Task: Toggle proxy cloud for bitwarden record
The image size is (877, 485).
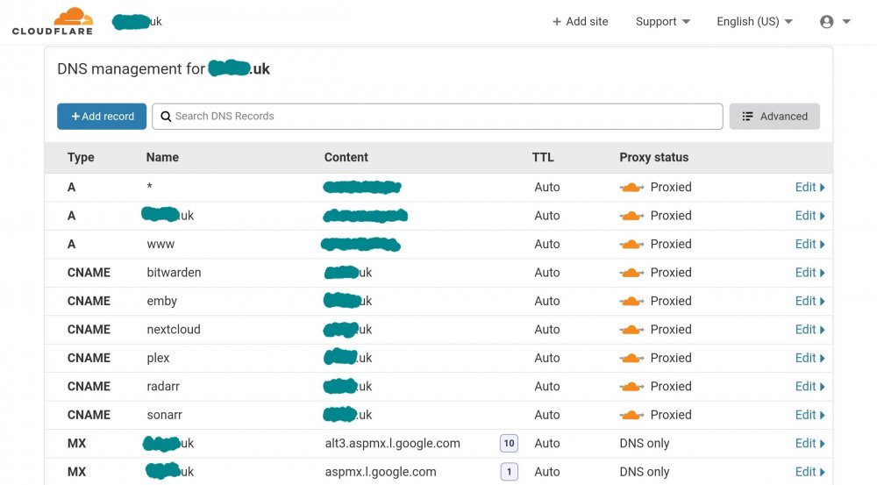Action: coord(631,273)
